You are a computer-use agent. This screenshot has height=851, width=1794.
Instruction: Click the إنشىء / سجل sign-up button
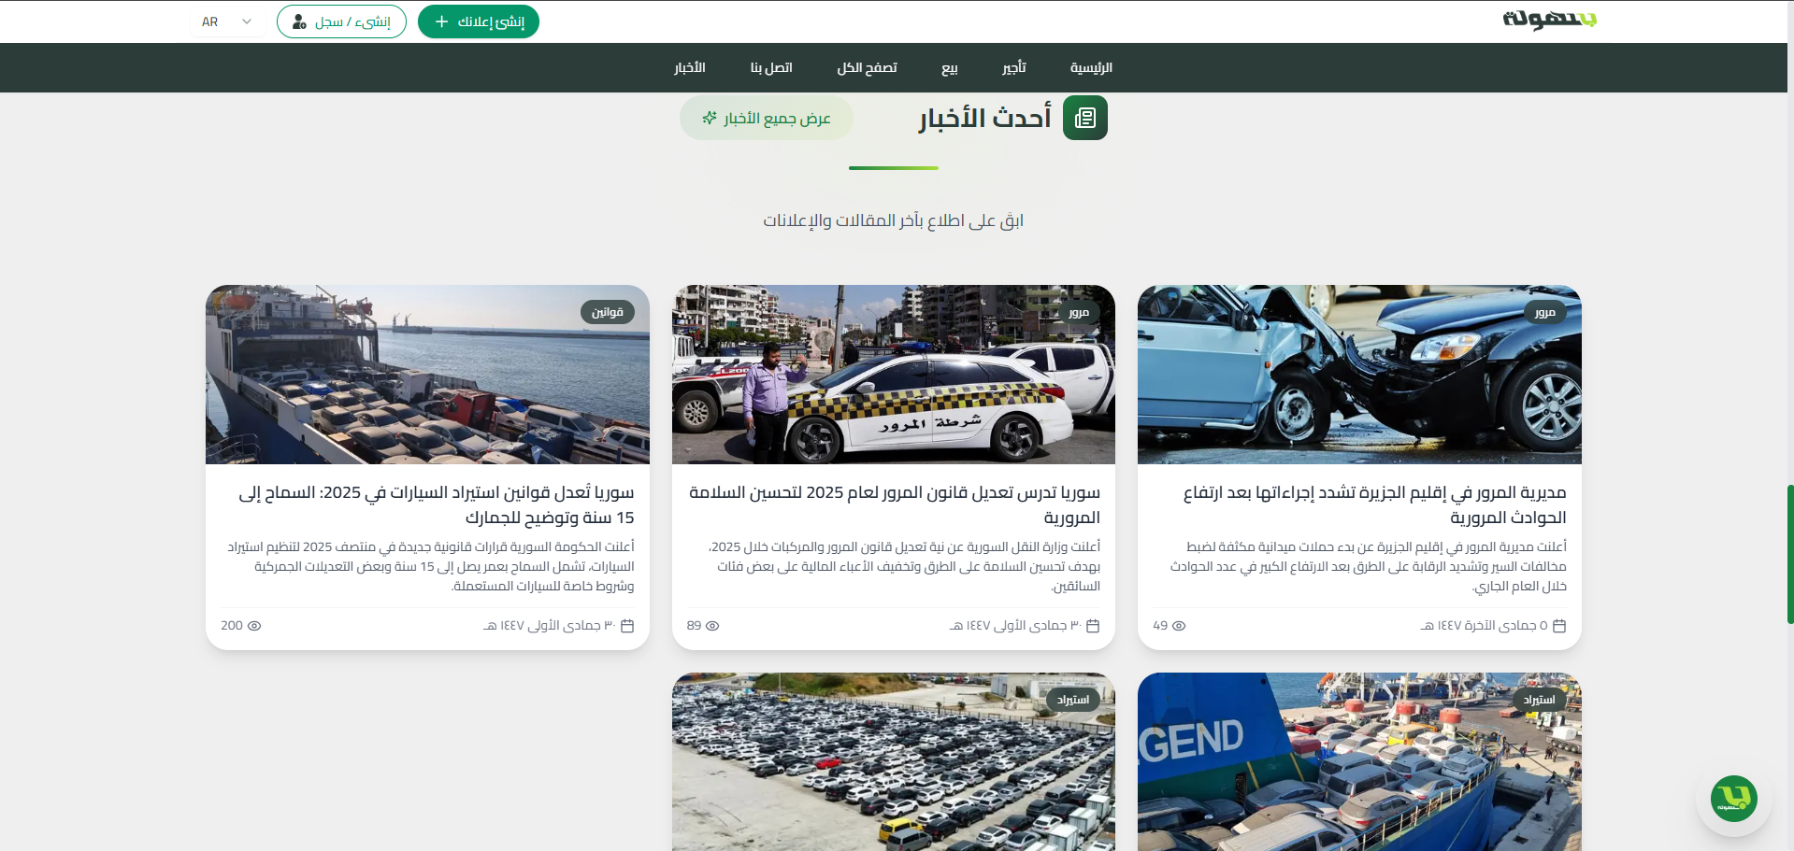(x=341, y=21)
